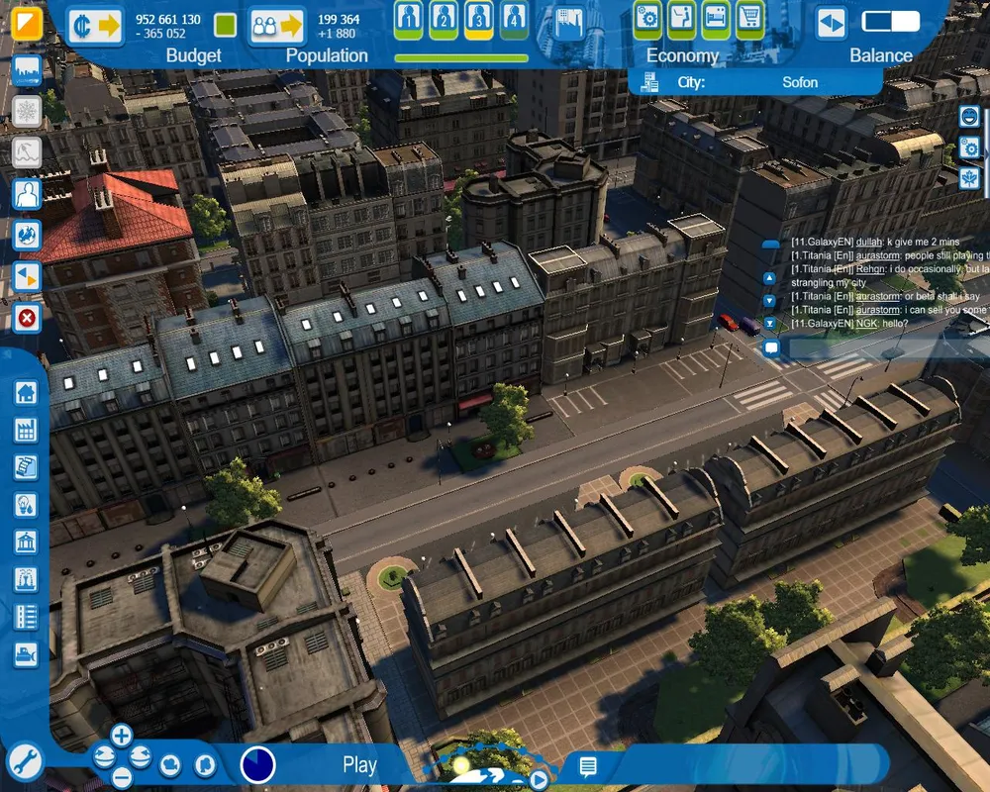Screen dimensions: 990x792
Task: Click the dark blue time pie indicator
Action: pos(257,765)
